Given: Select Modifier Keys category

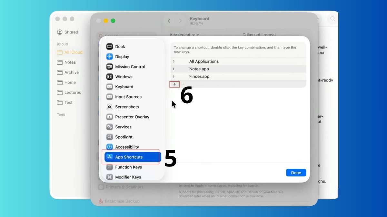Looking at the screenshot, I should [128, 177].
